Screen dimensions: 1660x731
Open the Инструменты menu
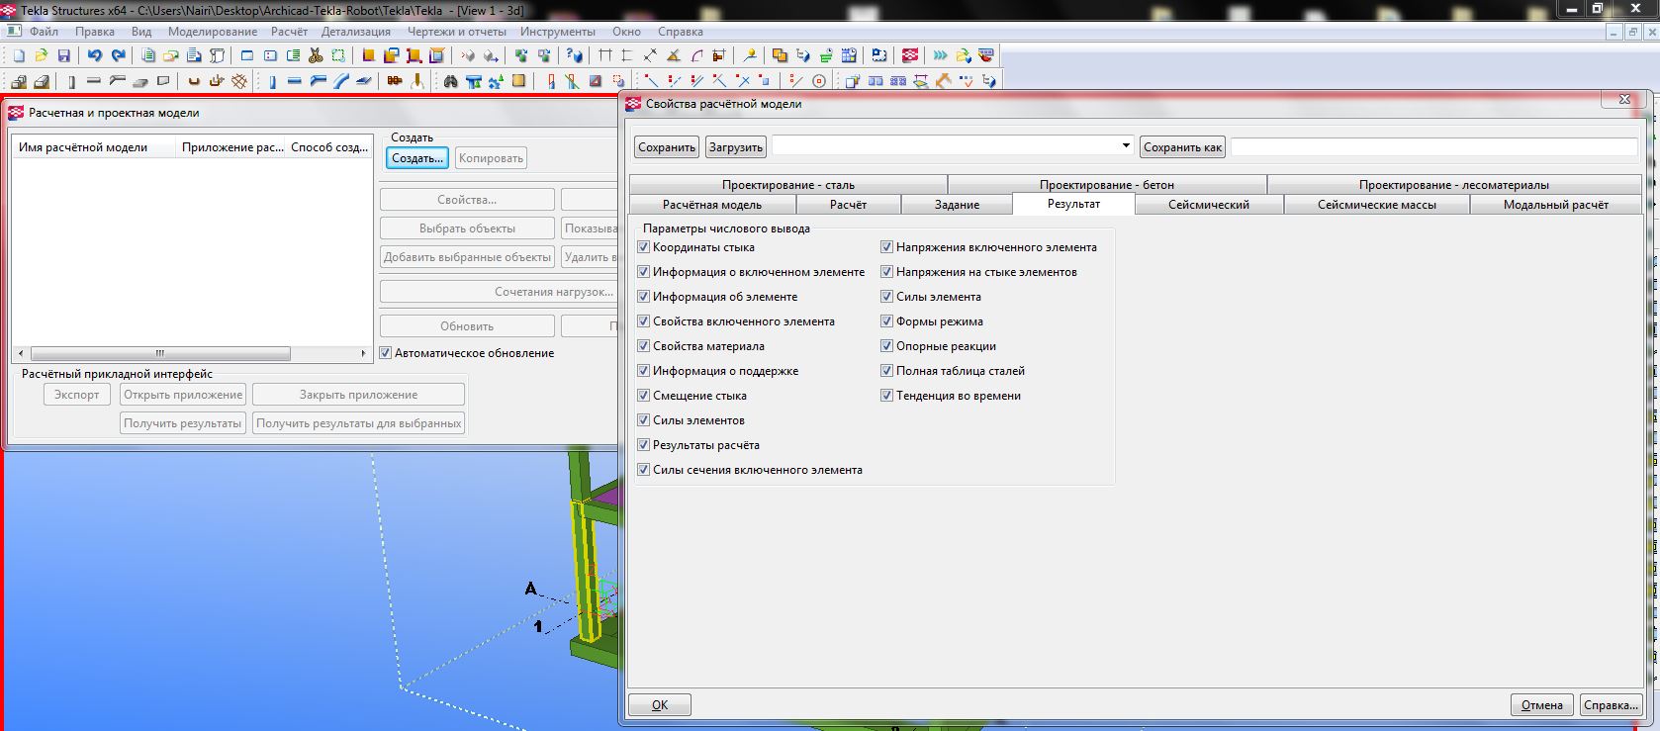click(557, 32)
